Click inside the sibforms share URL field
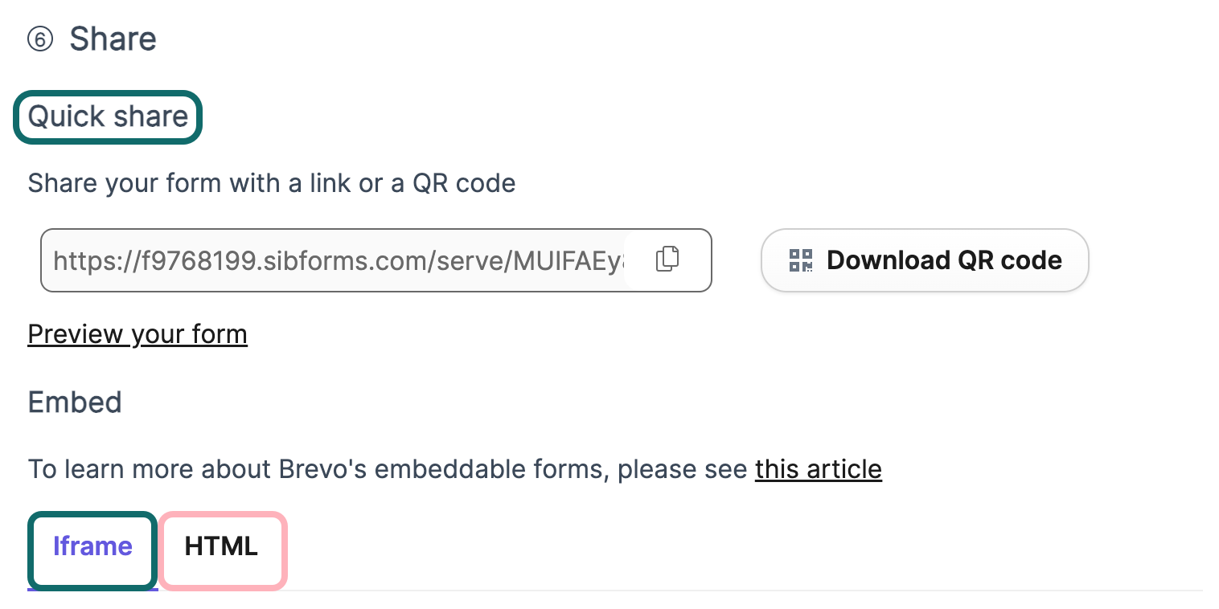Screen dimensions: 1219x609 point(338,260)
